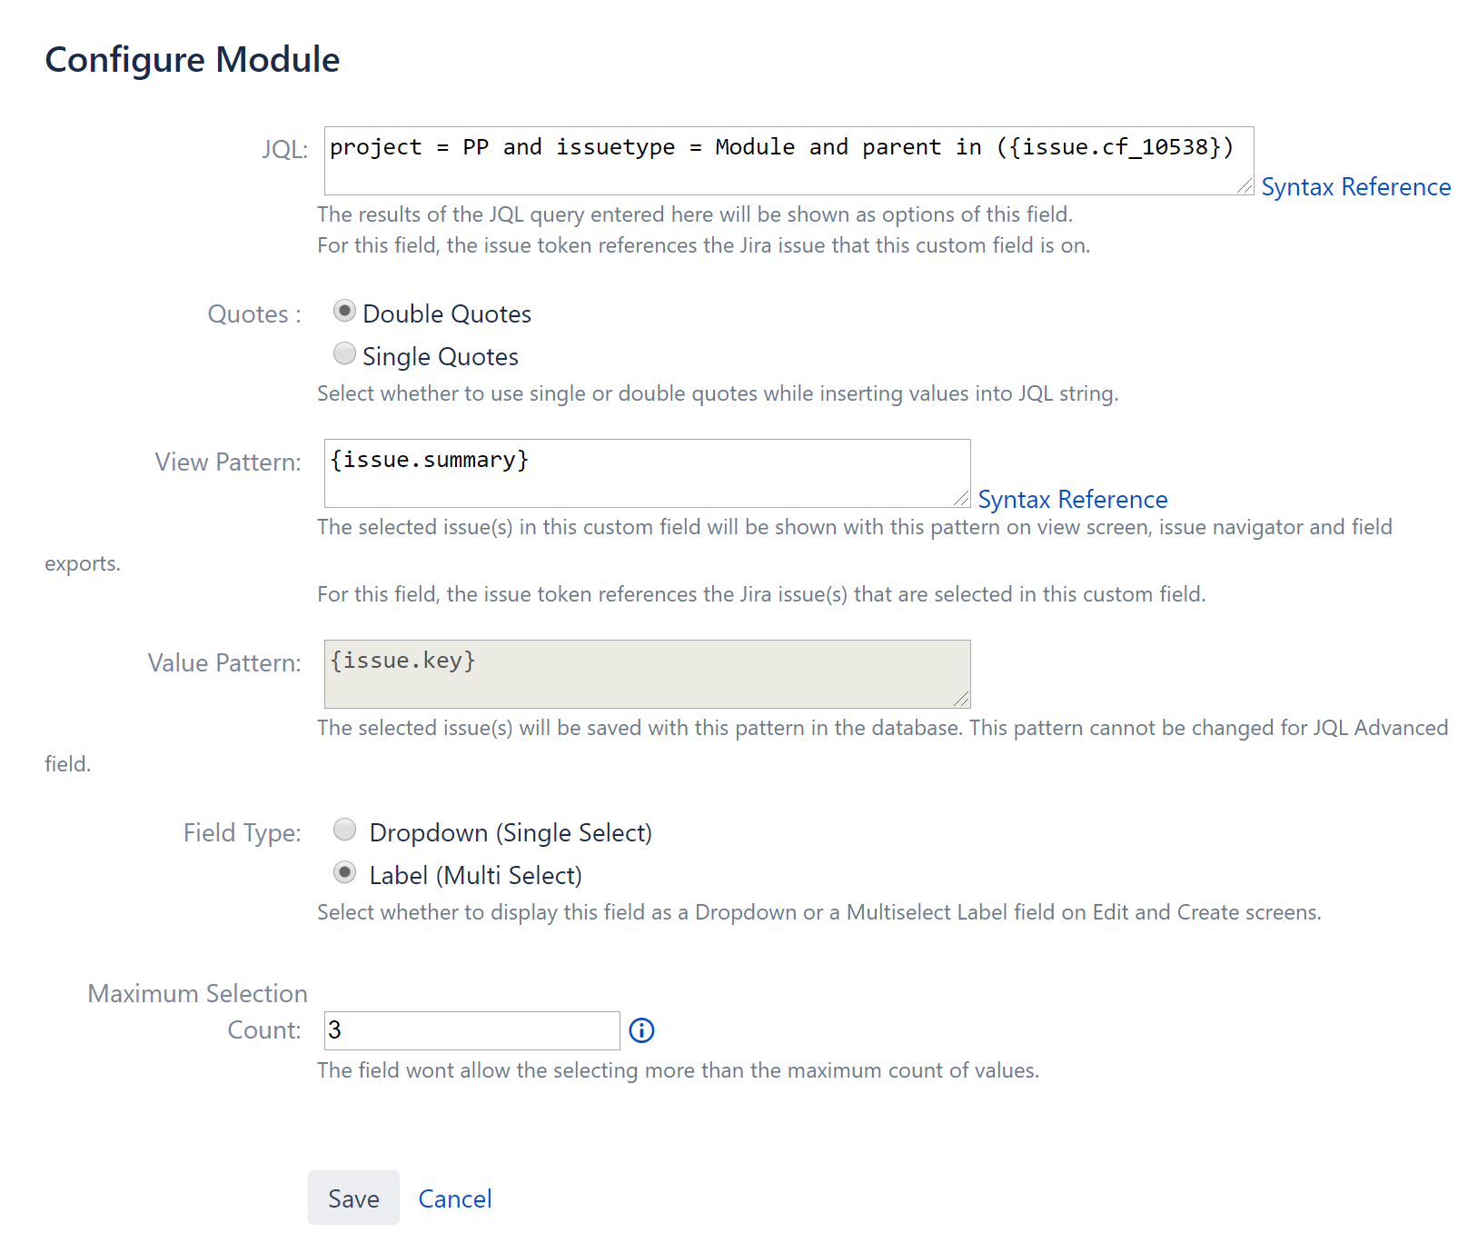The height and width of the screenshot is (1243, 1458).
Task: Cancel the configuration changes
Action: (454, 1198)
